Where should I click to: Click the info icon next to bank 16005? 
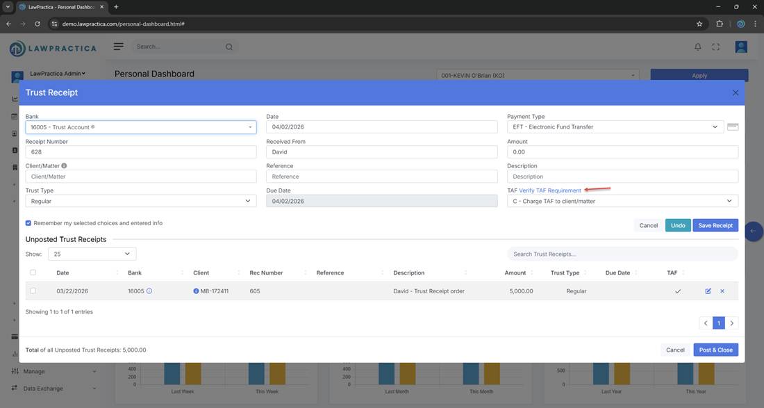149,291
